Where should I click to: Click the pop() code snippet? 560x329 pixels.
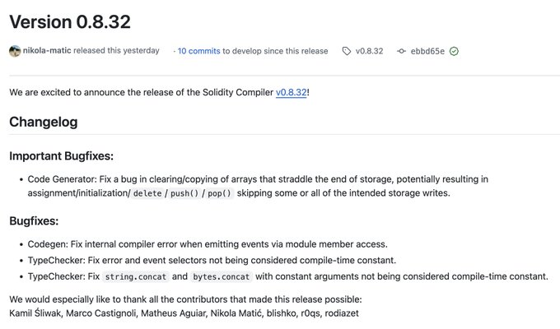click(221, 192)
